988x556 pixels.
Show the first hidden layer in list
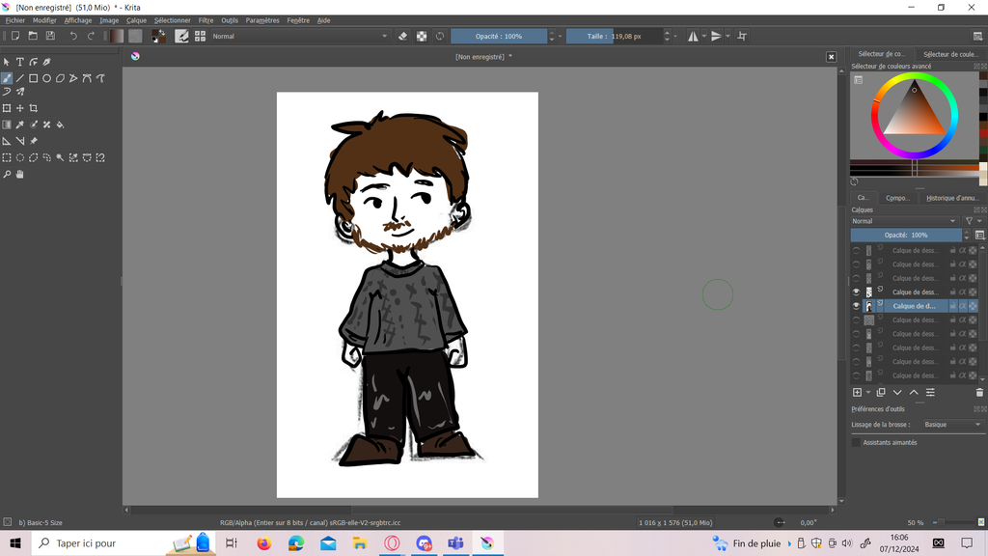pyautogui.click(x=856, y=251)
